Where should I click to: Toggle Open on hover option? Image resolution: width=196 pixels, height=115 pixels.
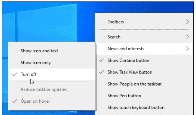click(52, 101)
